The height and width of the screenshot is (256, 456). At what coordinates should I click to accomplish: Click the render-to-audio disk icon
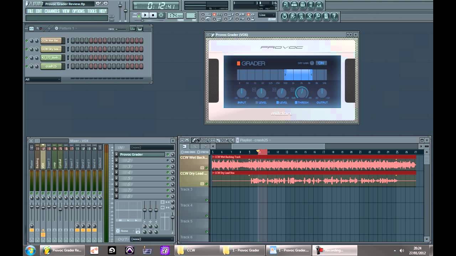tap(301, 16)
